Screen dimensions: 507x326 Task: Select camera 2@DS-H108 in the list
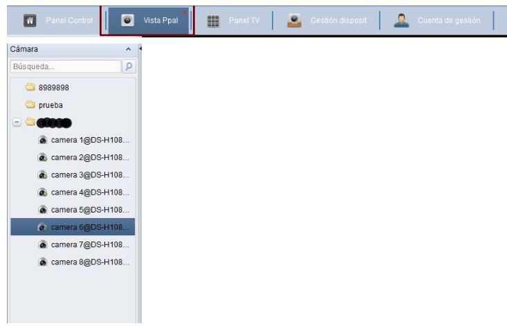(90, 157)
